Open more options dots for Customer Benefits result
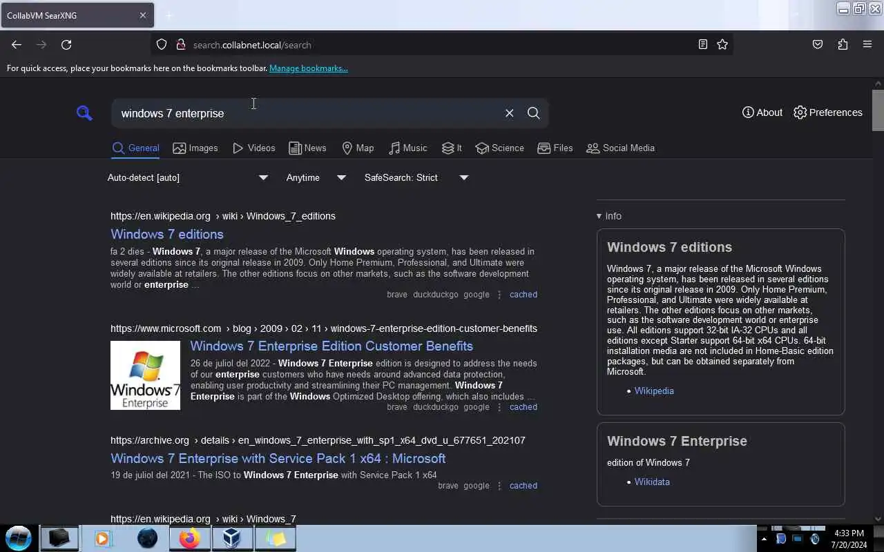884x552 pixels. coord(499,407)
